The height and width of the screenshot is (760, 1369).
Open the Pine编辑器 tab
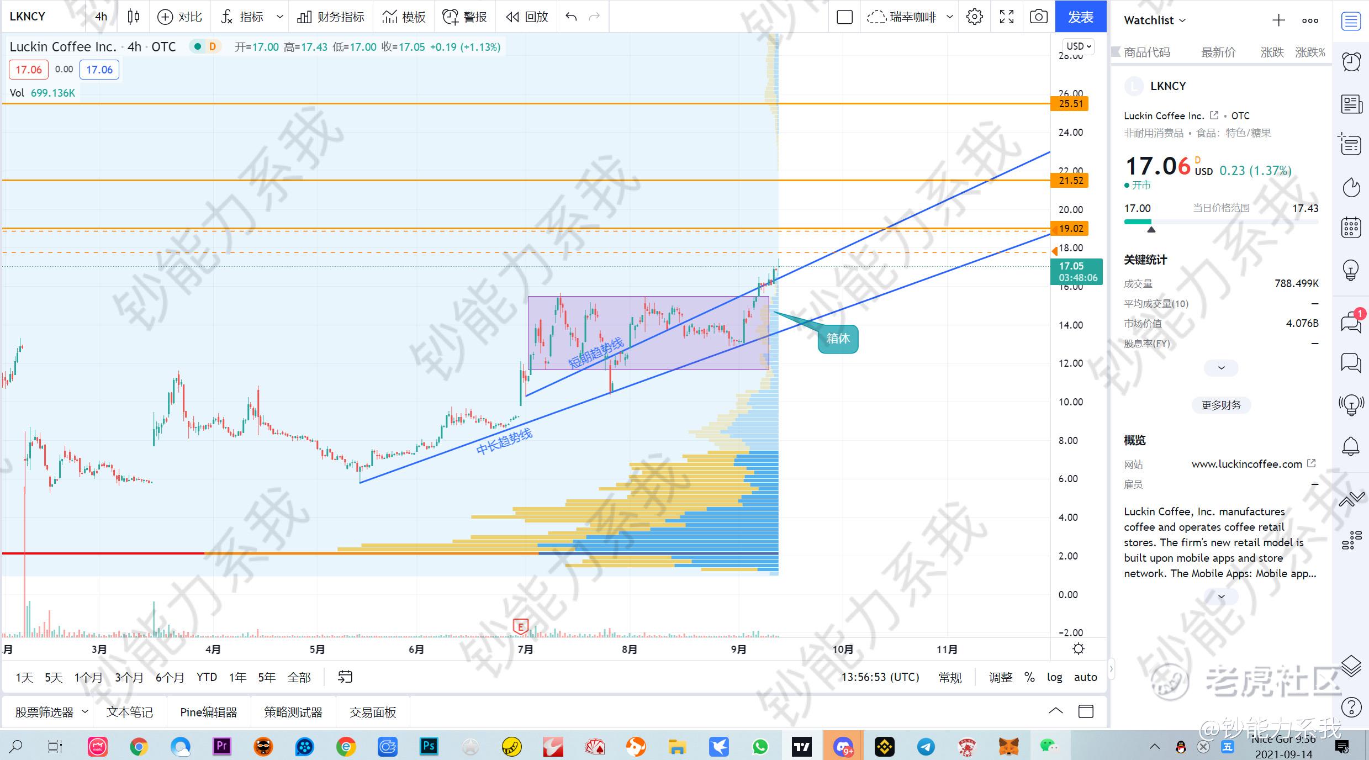(x=208, y=712)
